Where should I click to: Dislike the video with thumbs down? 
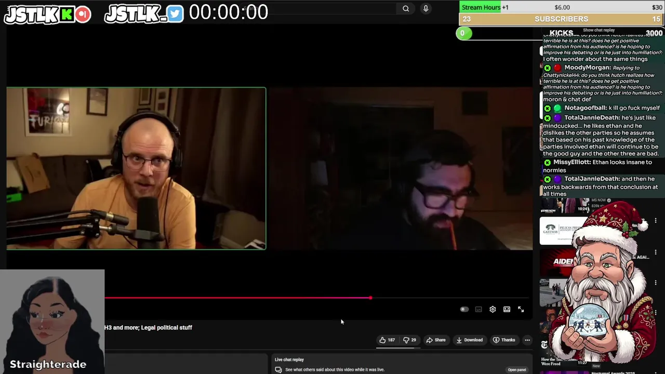(410, 340)
